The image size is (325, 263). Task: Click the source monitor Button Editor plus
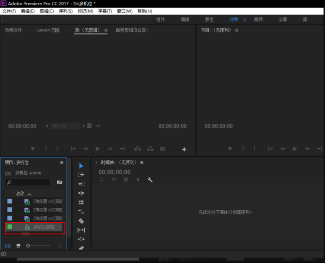(184, 149)
